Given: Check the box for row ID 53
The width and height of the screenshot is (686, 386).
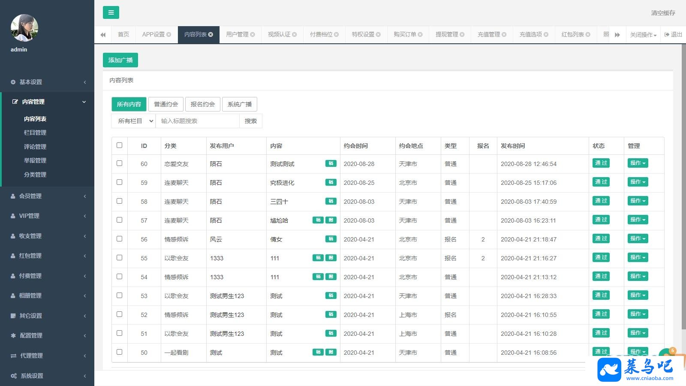Looking at the screenshot, I should [x=119, y=295].
